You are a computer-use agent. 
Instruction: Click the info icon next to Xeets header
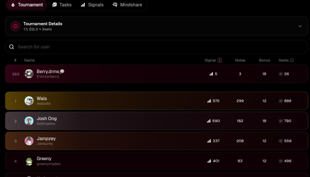tap(292, 60)
